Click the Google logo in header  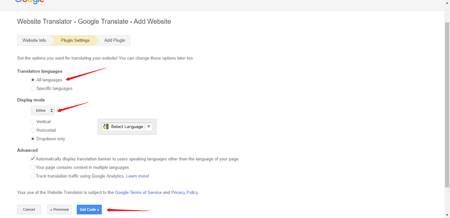coord(29,1)
